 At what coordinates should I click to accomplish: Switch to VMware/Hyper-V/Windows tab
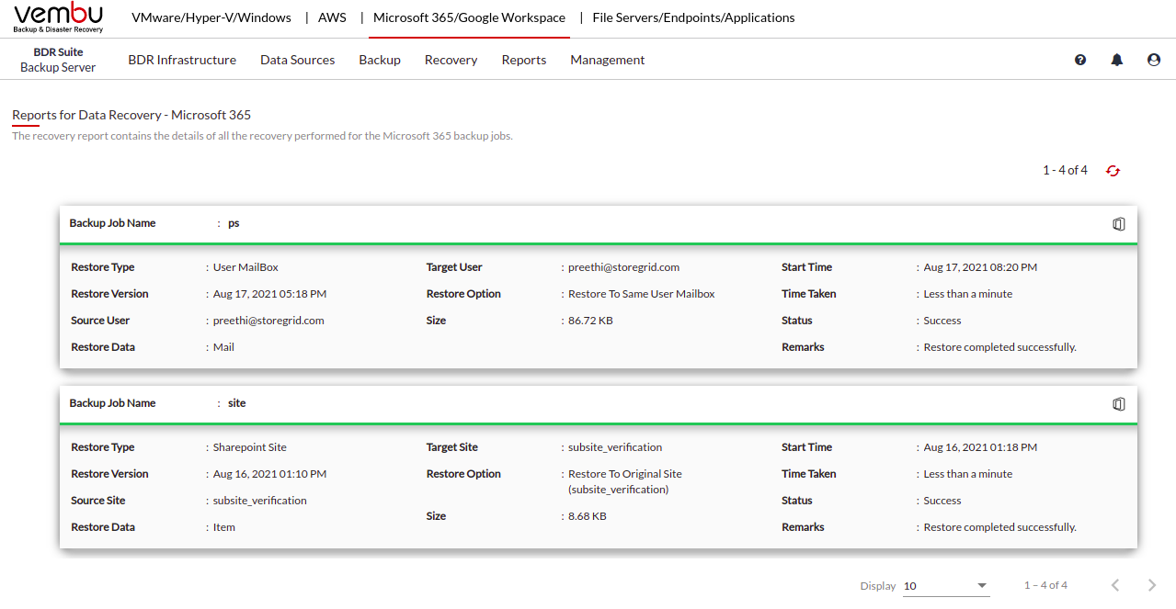[211, 17]
